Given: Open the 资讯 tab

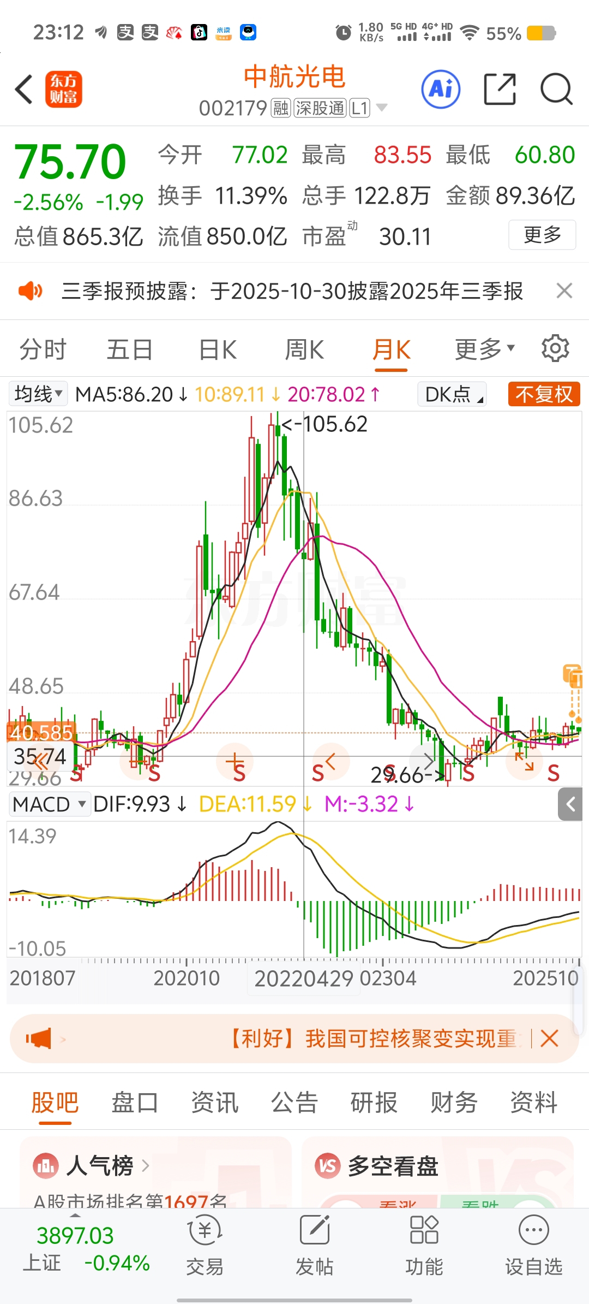Looking at the screenshot, I should tap(214, 1102).
